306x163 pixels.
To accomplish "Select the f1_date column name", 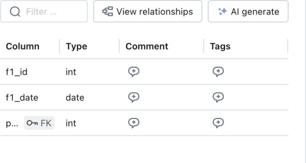I will pos(22,98).
